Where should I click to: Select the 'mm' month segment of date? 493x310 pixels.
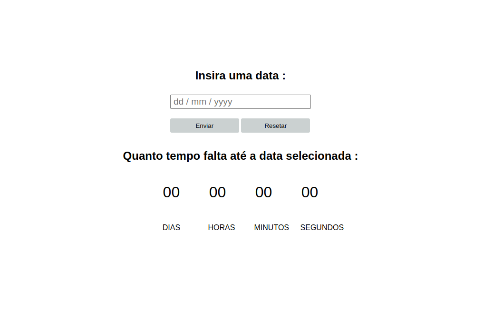point(199,102)
